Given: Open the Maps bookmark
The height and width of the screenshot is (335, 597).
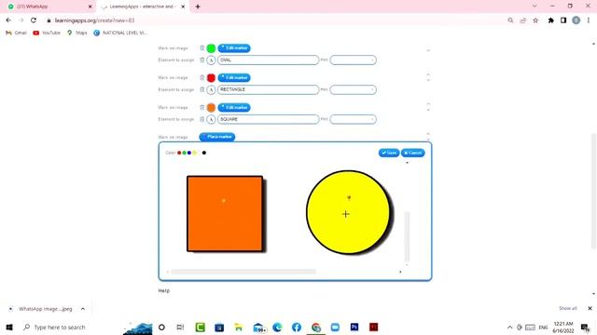Looking at the screenshot, I should pos(76,33).
